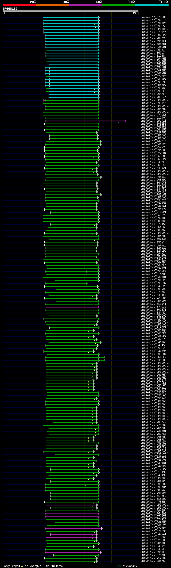Open hit UniRef100_B9I1V5
The height and width of the screenshot is (568, 171).
pyautogui.click(x=153, y=23)
